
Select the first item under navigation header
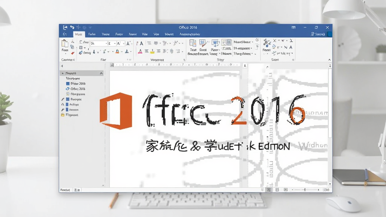(x=73, y=78)
